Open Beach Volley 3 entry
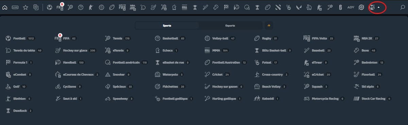The image size is (408, 125). 270,86
